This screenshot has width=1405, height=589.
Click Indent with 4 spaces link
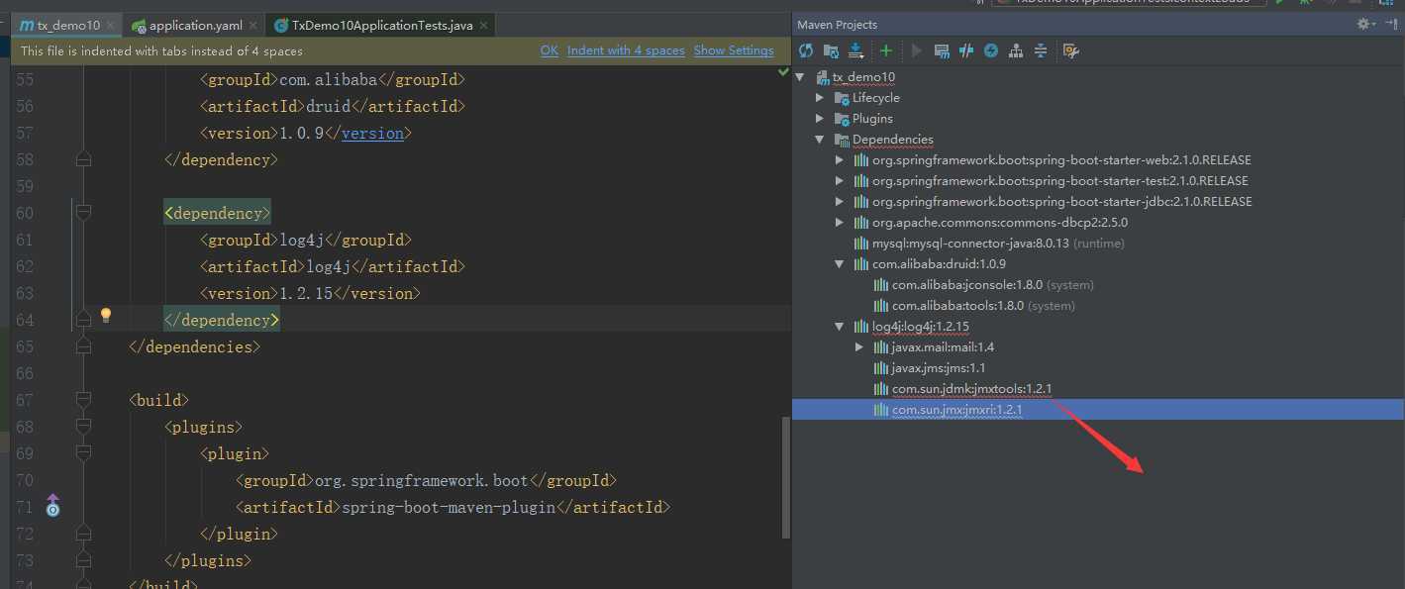[626, 50]
